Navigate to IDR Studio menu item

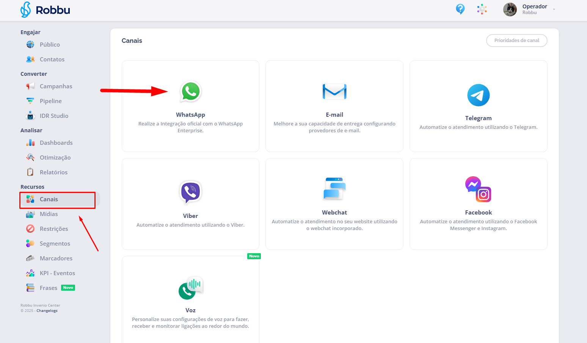pos(54,116)
